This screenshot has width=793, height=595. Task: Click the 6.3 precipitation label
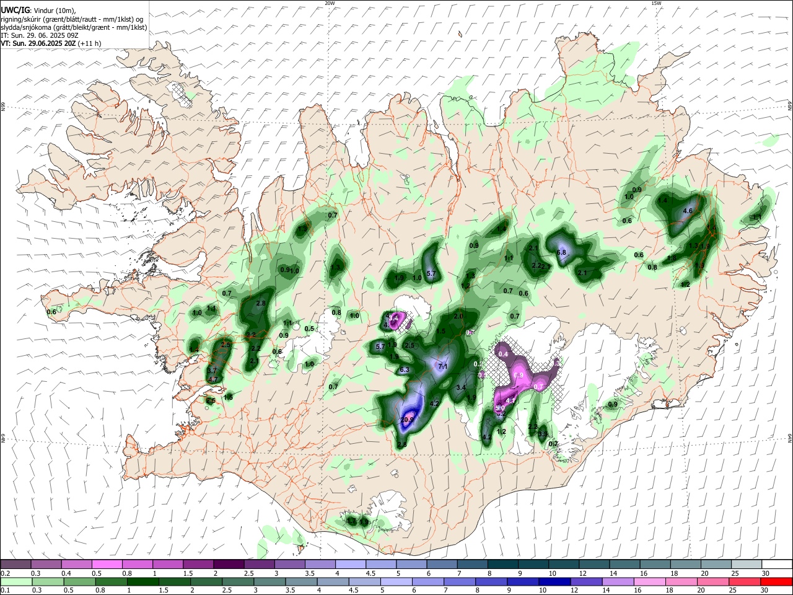(405, 370)
